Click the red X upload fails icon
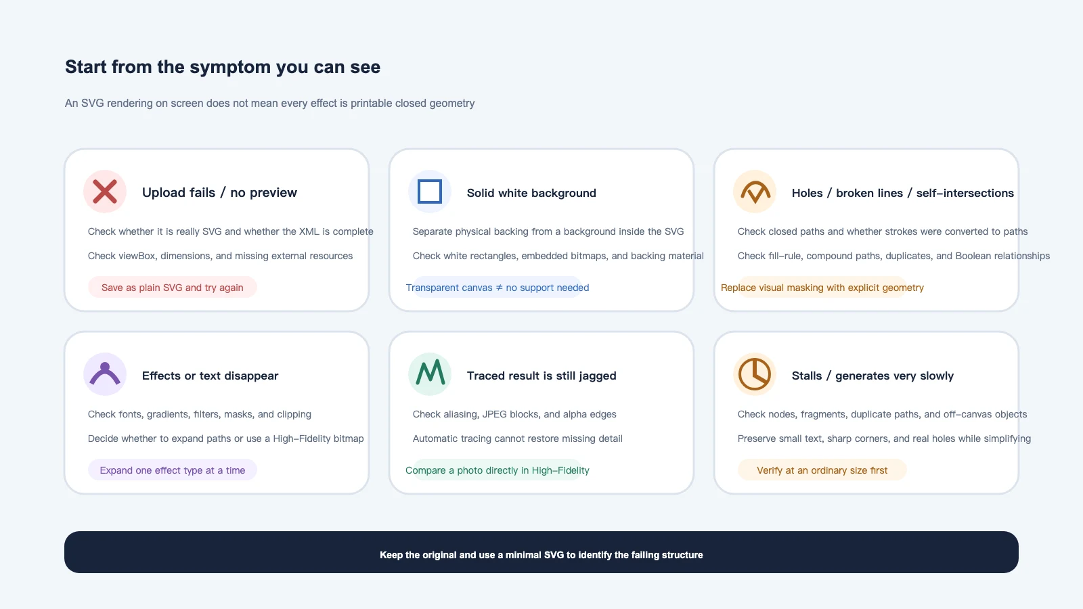Viewport: 1083px width, 609px height. pyautogui.click(x=105, y=191)
